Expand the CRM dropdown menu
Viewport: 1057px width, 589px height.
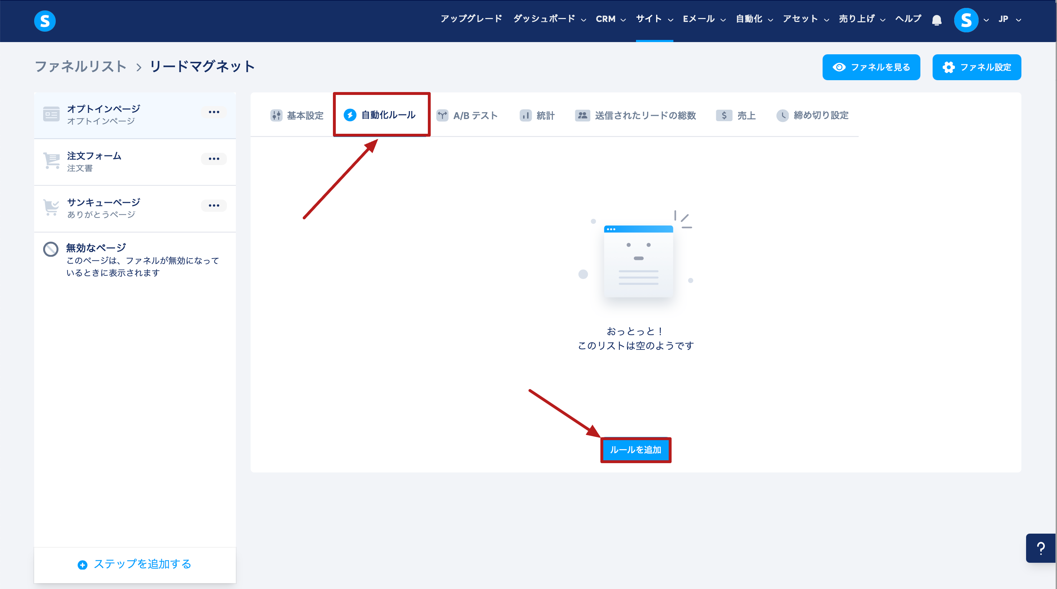point(610,19)
